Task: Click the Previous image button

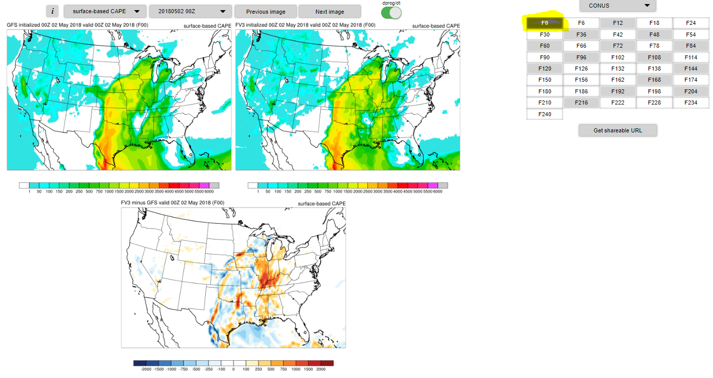Action: 266,11
